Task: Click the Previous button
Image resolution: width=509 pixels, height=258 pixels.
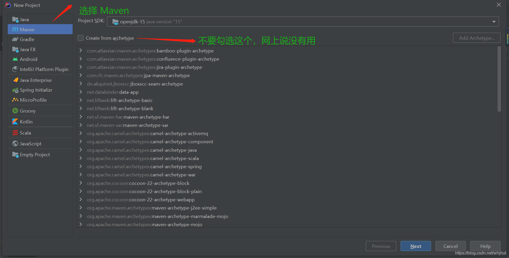Action: point(381,246)
